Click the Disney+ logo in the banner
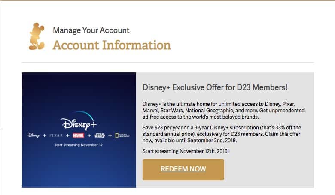 tap(79, 120)
